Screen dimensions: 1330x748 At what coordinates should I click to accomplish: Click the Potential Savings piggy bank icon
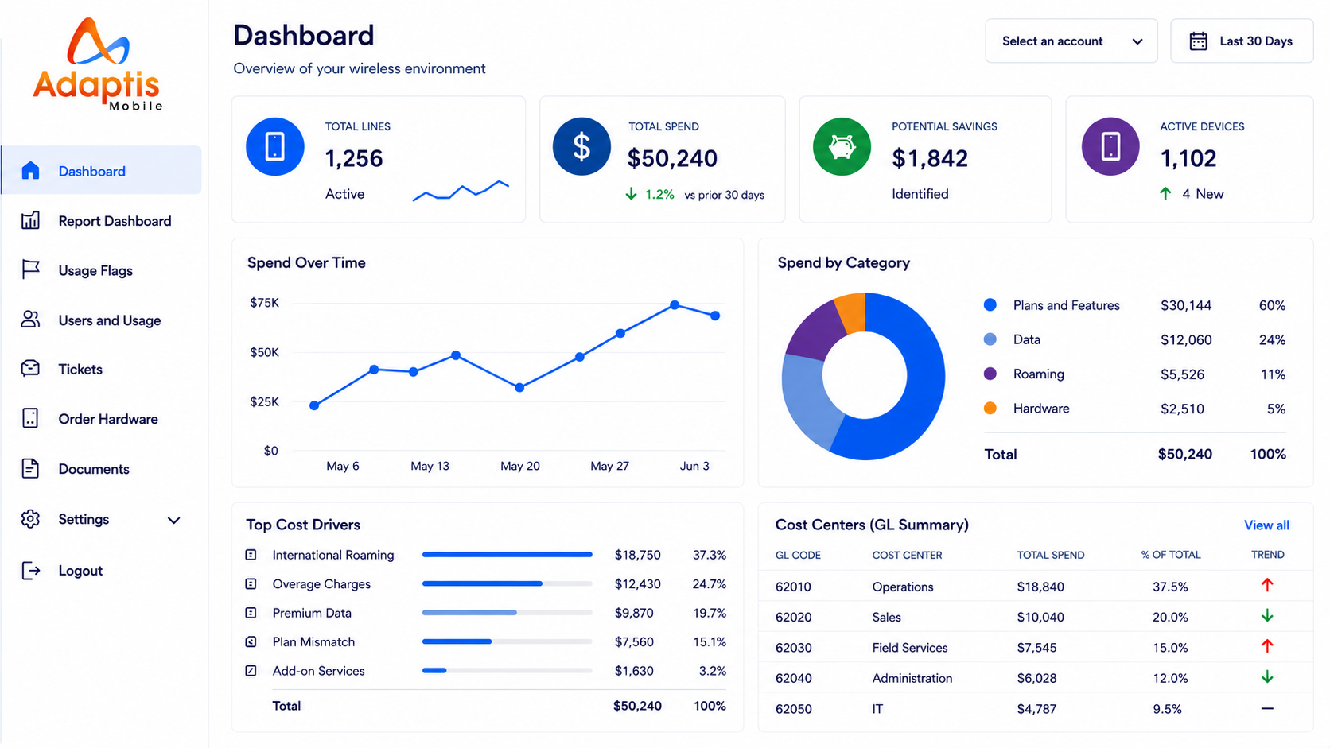[x=842, y=146]
